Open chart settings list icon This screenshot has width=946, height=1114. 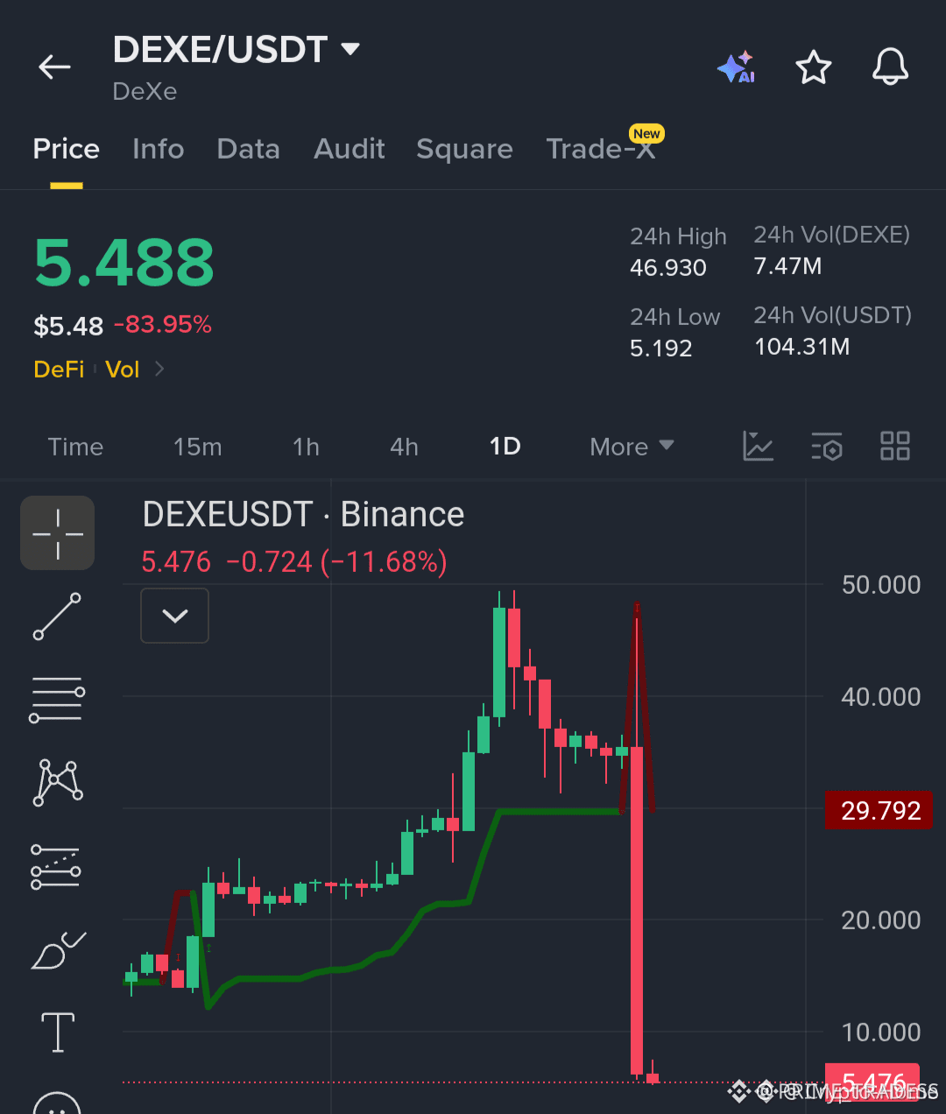click(x=826, y=446)
